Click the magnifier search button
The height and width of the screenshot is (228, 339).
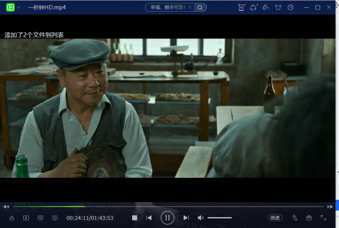[x=200, y=7]
